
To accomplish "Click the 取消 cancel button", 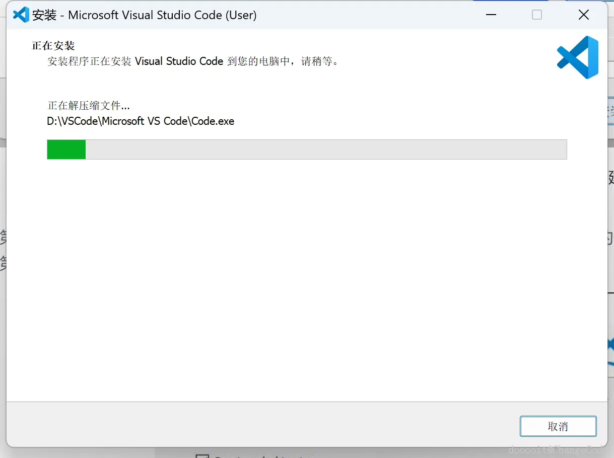I will click(x=558, y=426).
